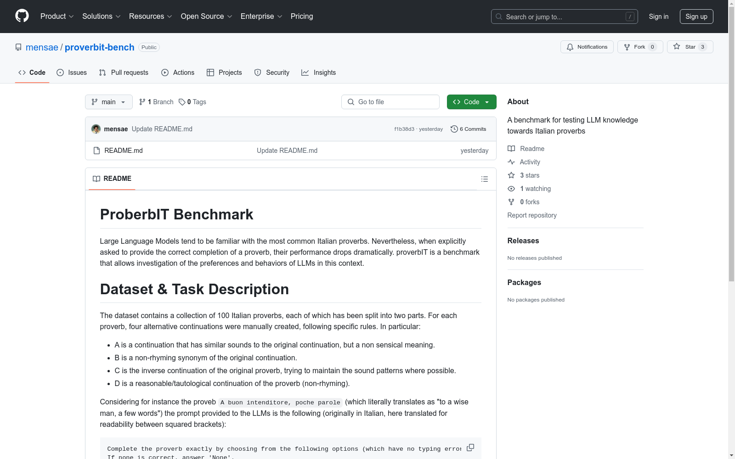View the 1 Branch link

point(156,102)
